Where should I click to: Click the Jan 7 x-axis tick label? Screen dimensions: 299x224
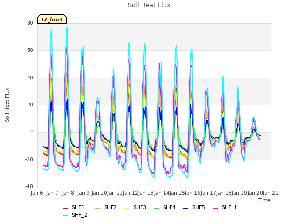click(52, 193)
